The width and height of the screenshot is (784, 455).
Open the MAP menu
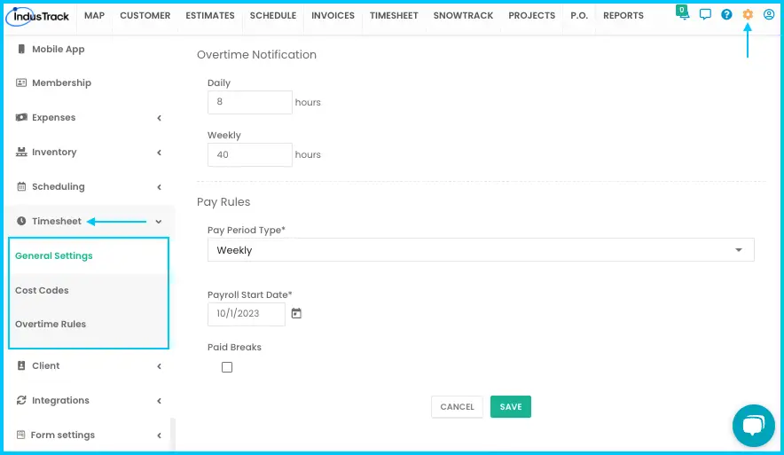coord(95,15)
